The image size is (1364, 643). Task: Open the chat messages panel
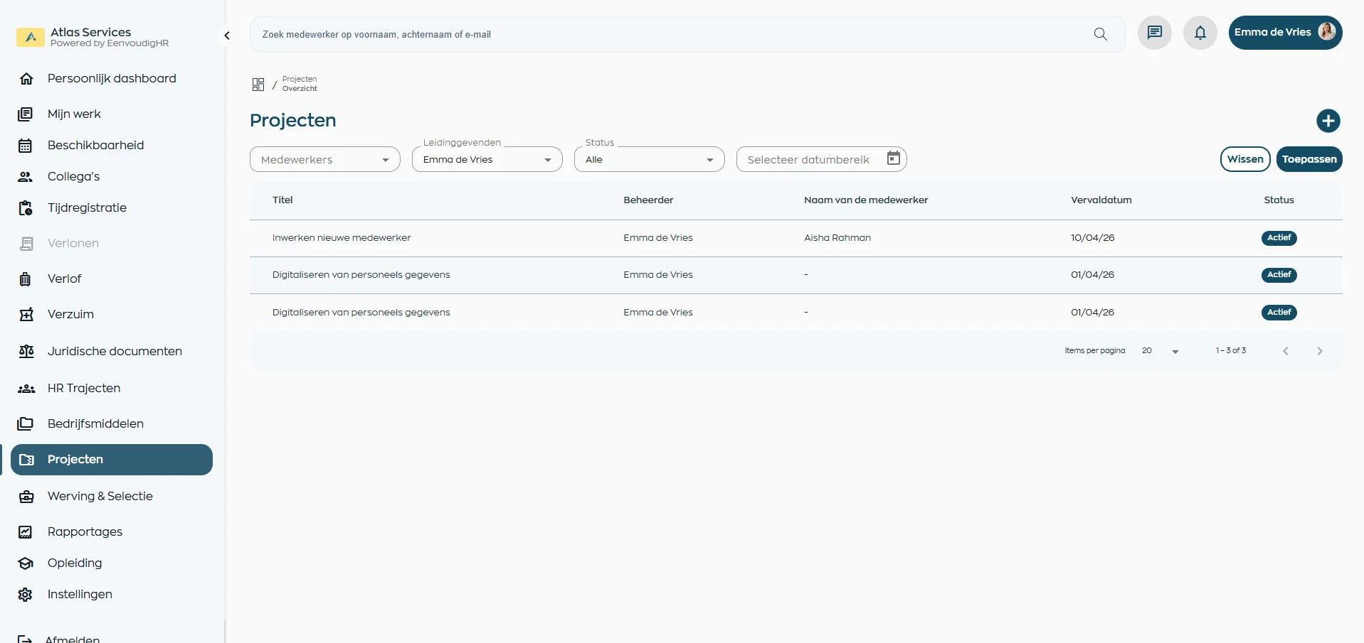pyautogui.click(x=1154, y=32)
